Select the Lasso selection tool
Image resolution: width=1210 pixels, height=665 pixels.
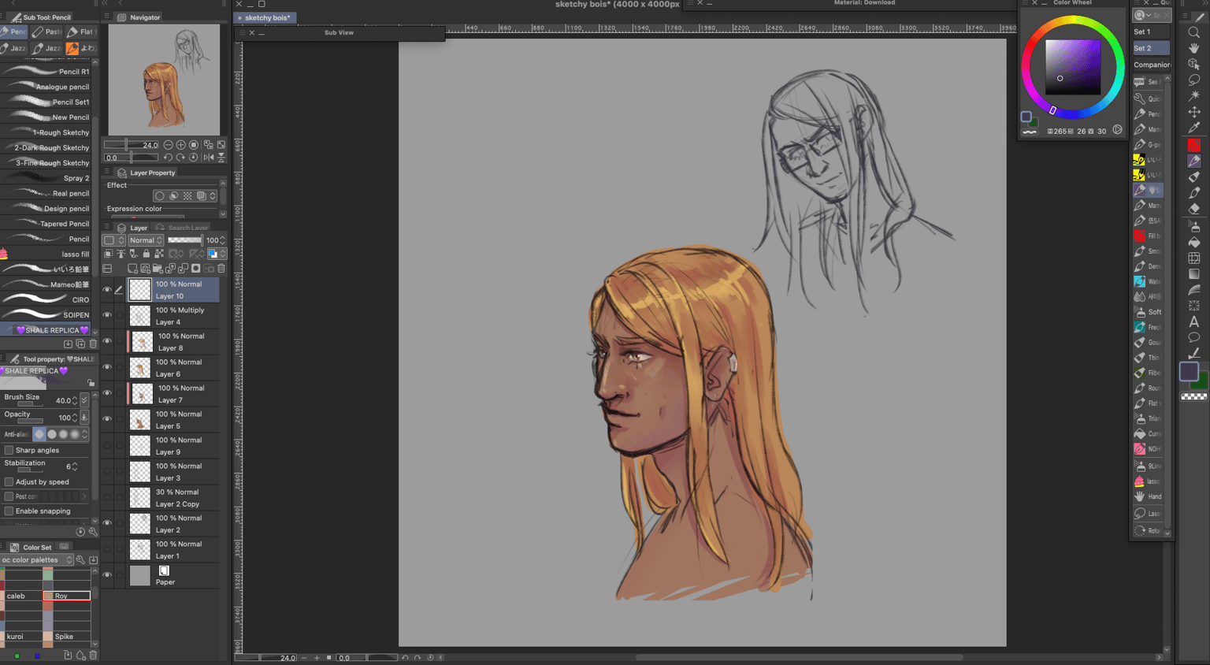point(1194,80)
